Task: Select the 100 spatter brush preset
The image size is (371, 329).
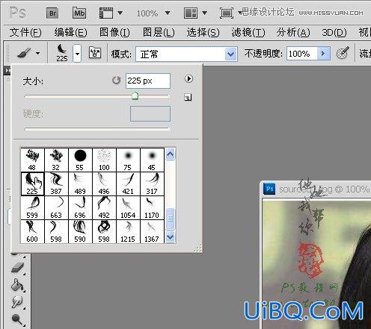Action: pyautogui.click(x=104, y=160)
